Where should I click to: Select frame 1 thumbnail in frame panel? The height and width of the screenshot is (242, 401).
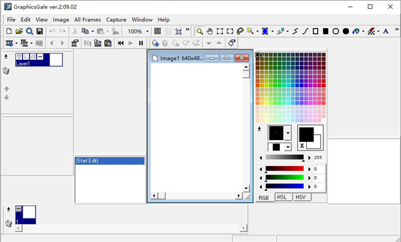(x=25, y=215)
